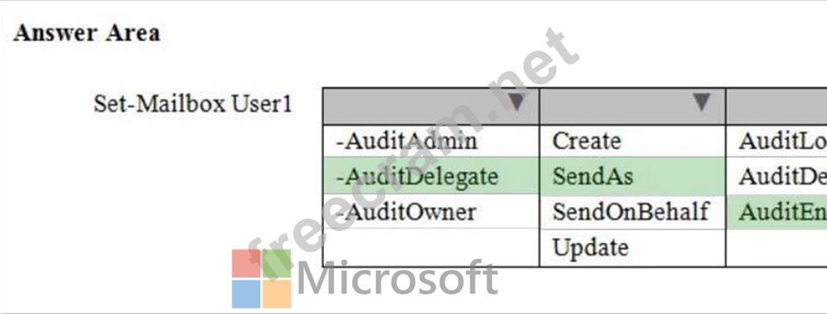Open the second dropdown arrow above Create
827x314 pixels.
[701, 102]
